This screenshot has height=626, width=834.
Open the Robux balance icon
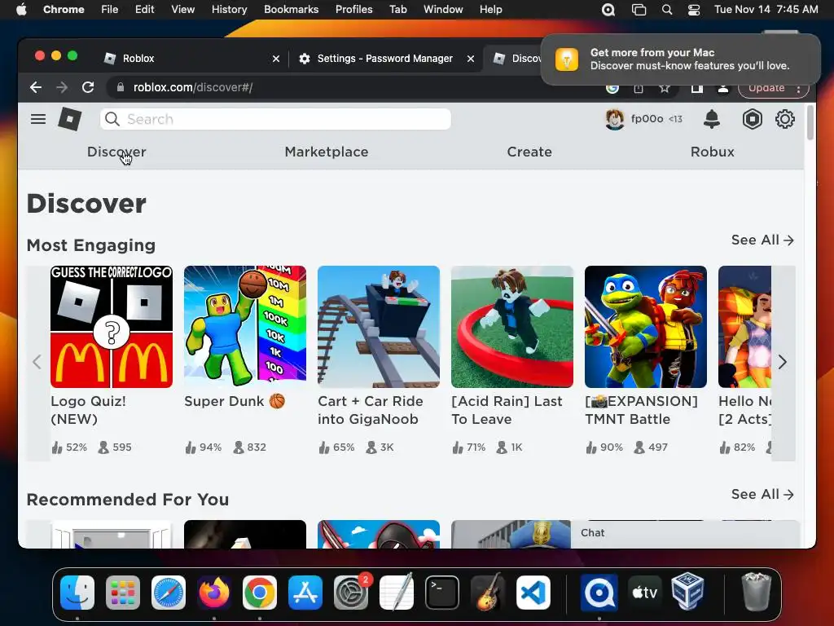pos(752,119)
